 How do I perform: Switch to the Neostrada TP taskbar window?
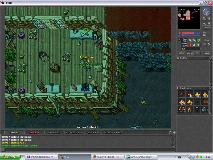pos(42,157)
